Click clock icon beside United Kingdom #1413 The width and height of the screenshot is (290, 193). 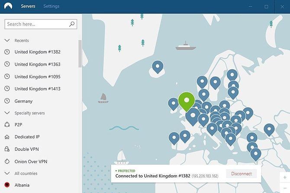[7, 89]
